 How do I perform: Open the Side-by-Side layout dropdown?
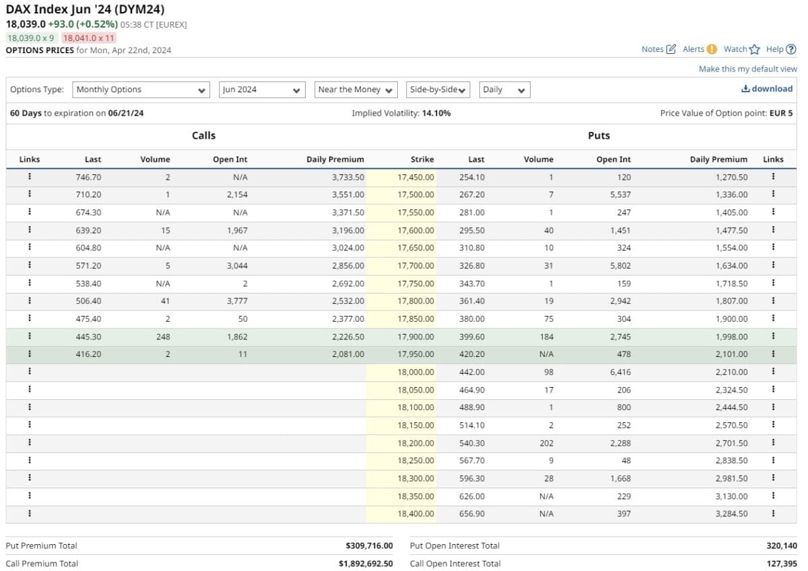438,89
